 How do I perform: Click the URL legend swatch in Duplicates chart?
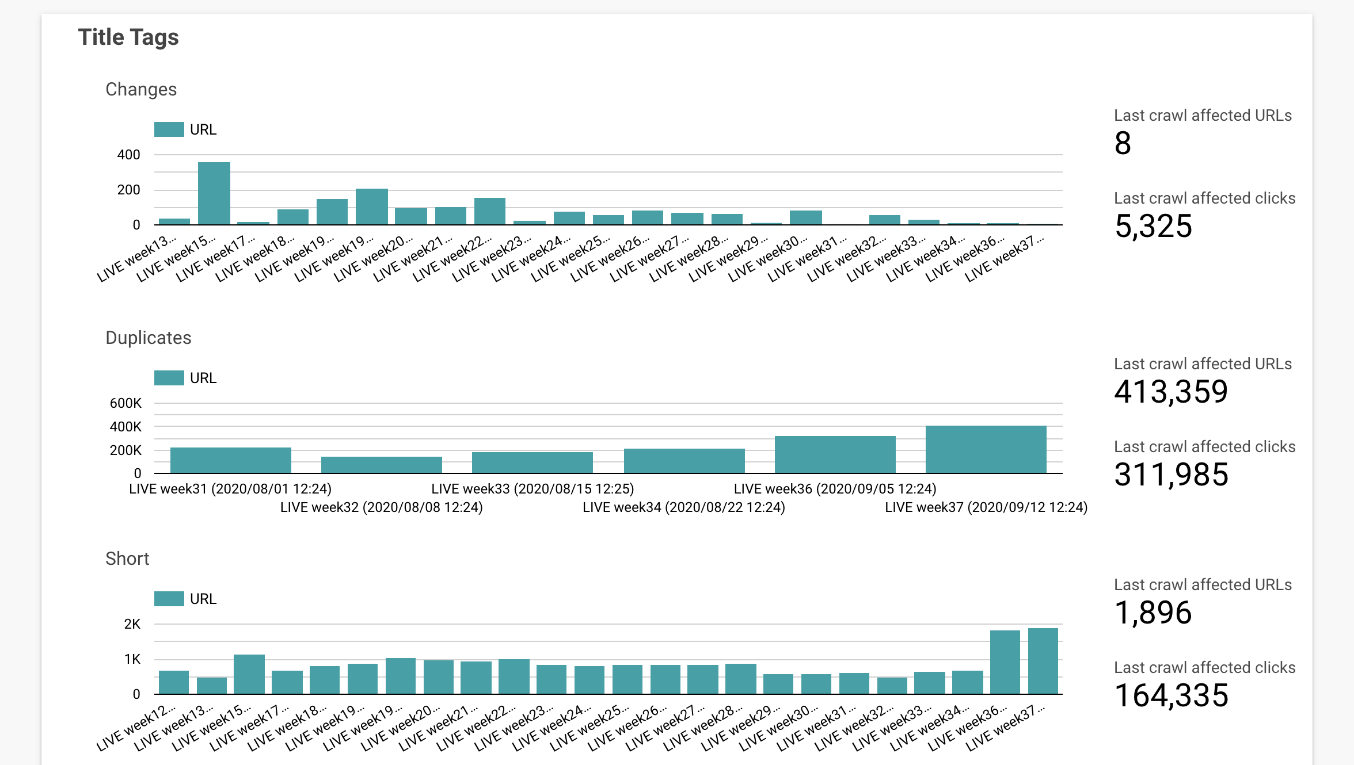[x=169, y=378]
